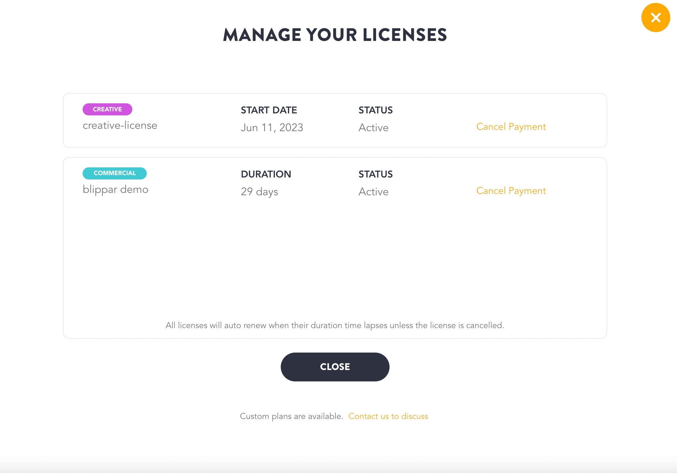Click the DURATION column heading
This screenshot has width=677, height=473.
[x=266, y=174]
